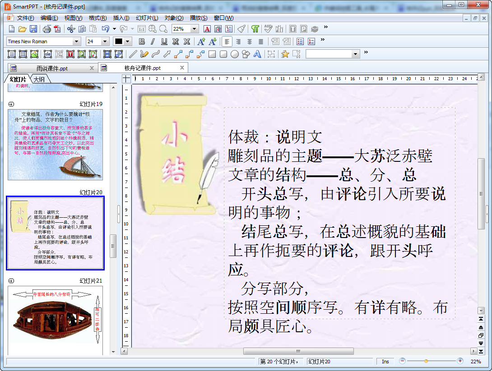The image size is (492, 371).
Task: Open the Times New Roman font dropdown
Action: 76,41
